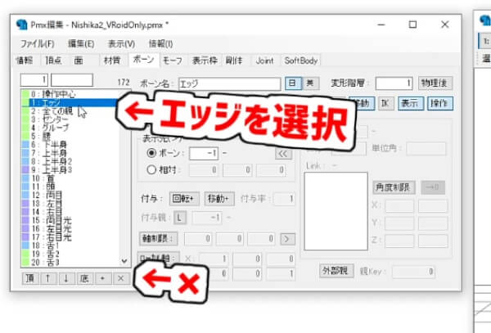Click the move-to-top 頂 button
The height and width of the screenshot is (333, 491).
coord(30,278)
